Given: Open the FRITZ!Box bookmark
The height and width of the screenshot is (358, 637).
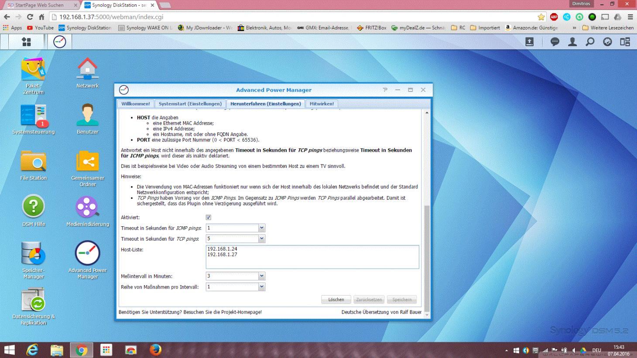Looking at the screenshot, I should (x=371, y=27).
